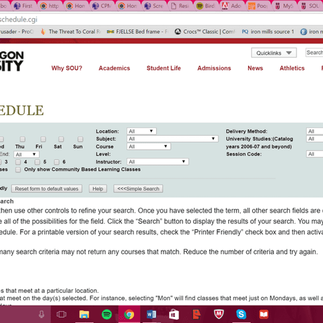Click the <<<Simple Search button
This screenshot has width=323, height=323.
click(138, 189)
